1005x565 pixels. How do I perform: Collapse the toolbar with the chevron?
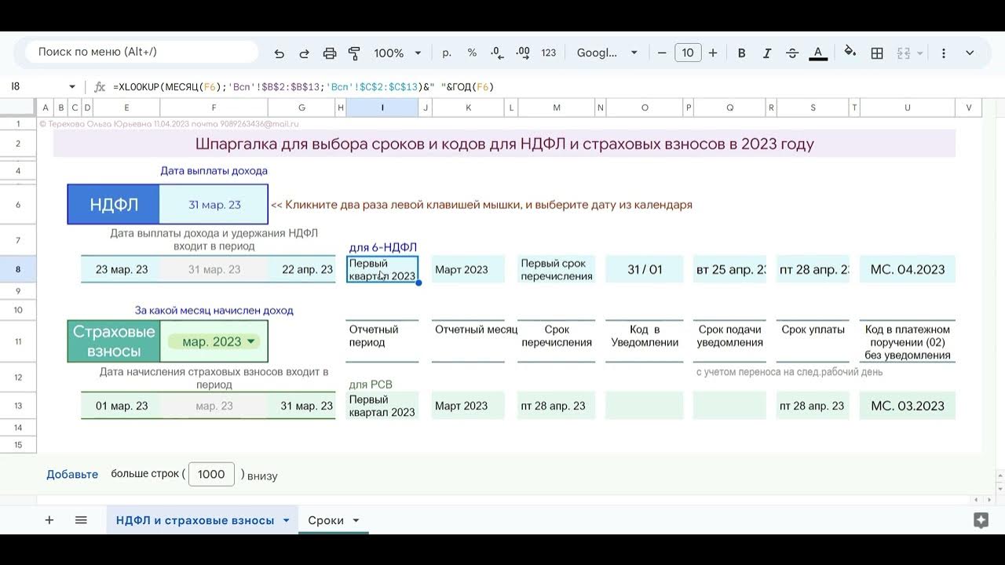[x=970, y=53]
